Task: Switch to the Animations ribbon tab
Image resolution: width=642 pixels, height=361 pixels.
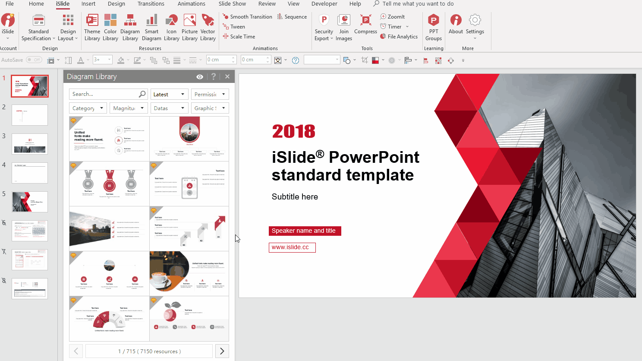Action: pos(192,4)
